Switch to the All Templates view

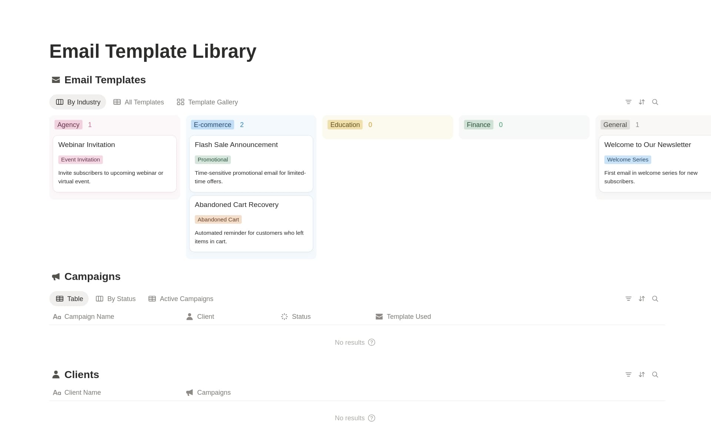point(139,102)
